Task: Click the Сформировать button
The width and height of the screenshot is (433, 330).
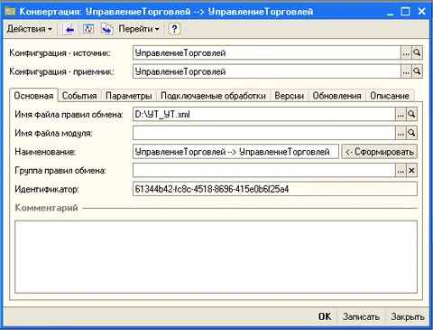Action: tap(379, 152)
